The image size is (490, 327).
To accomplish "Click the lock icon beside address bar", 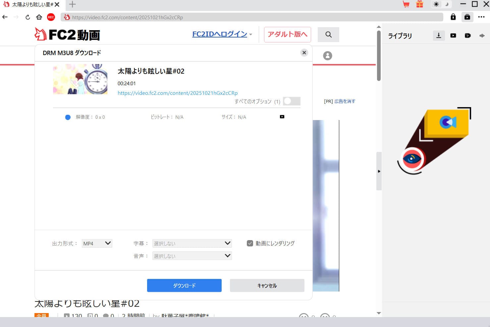I will tap(453, 17).
